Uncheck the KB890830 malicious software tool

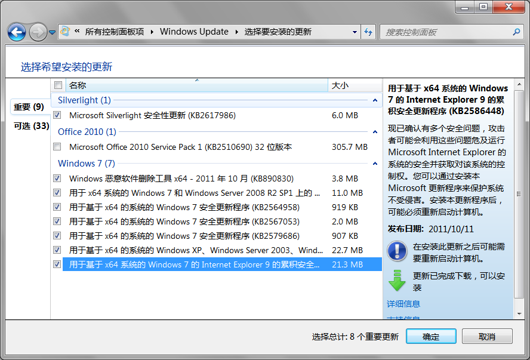tap(57, 178)
